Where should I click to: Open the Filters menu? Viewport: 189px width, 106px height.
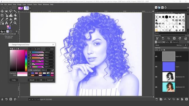[x=40, y=4]
